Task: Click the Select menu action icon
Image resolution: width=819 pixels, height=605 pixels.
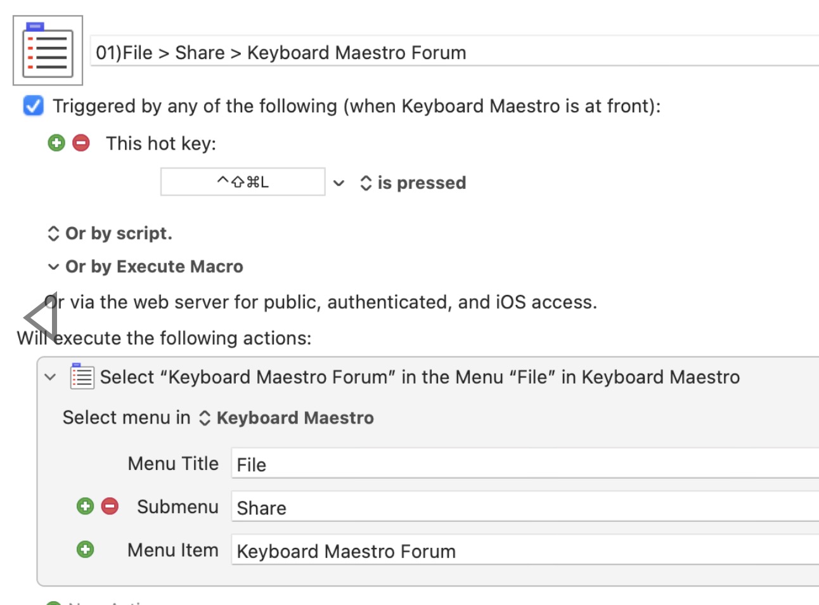Action: click(82, 376)
